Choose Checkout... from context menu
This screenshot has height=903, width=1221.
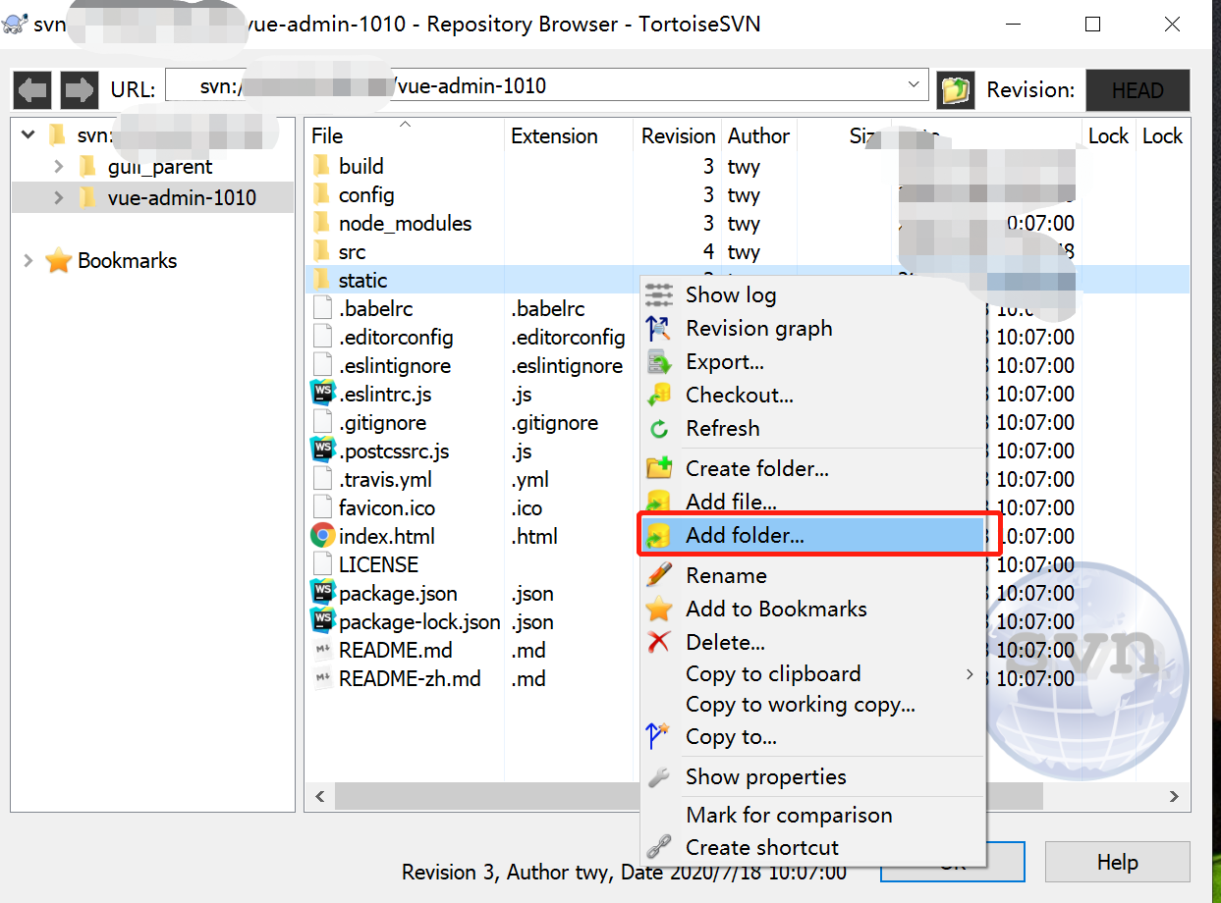pos(812,395)
